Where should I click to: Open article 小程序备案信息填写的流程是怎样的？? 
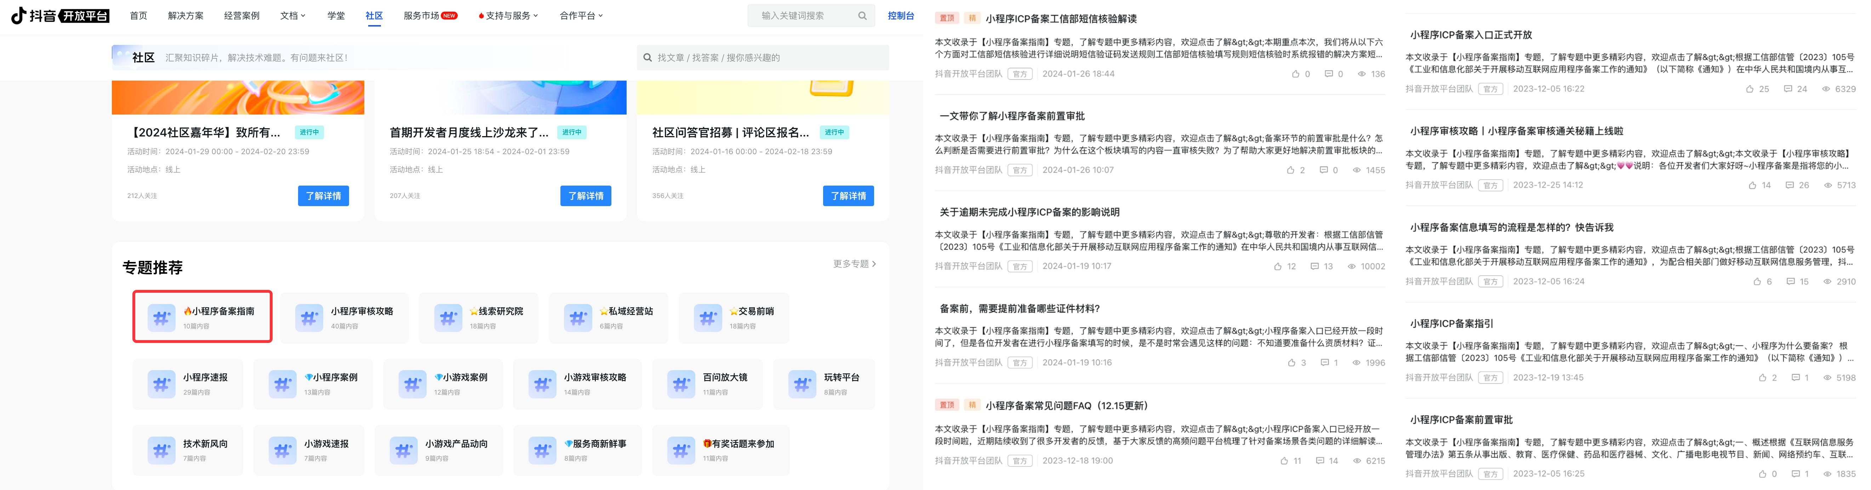1511,228
